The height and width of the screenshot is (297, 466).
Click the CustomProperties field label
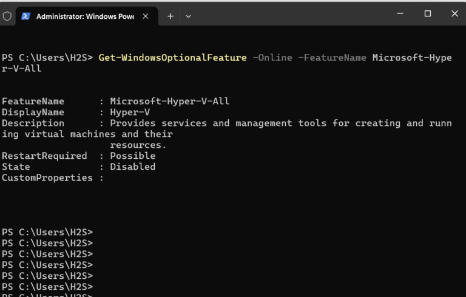tap(47, 178)
